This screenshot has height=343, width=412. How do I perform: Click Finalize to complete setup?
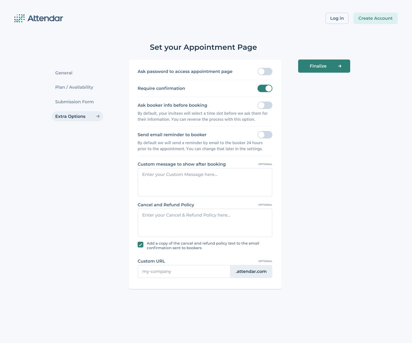point(324,66)
